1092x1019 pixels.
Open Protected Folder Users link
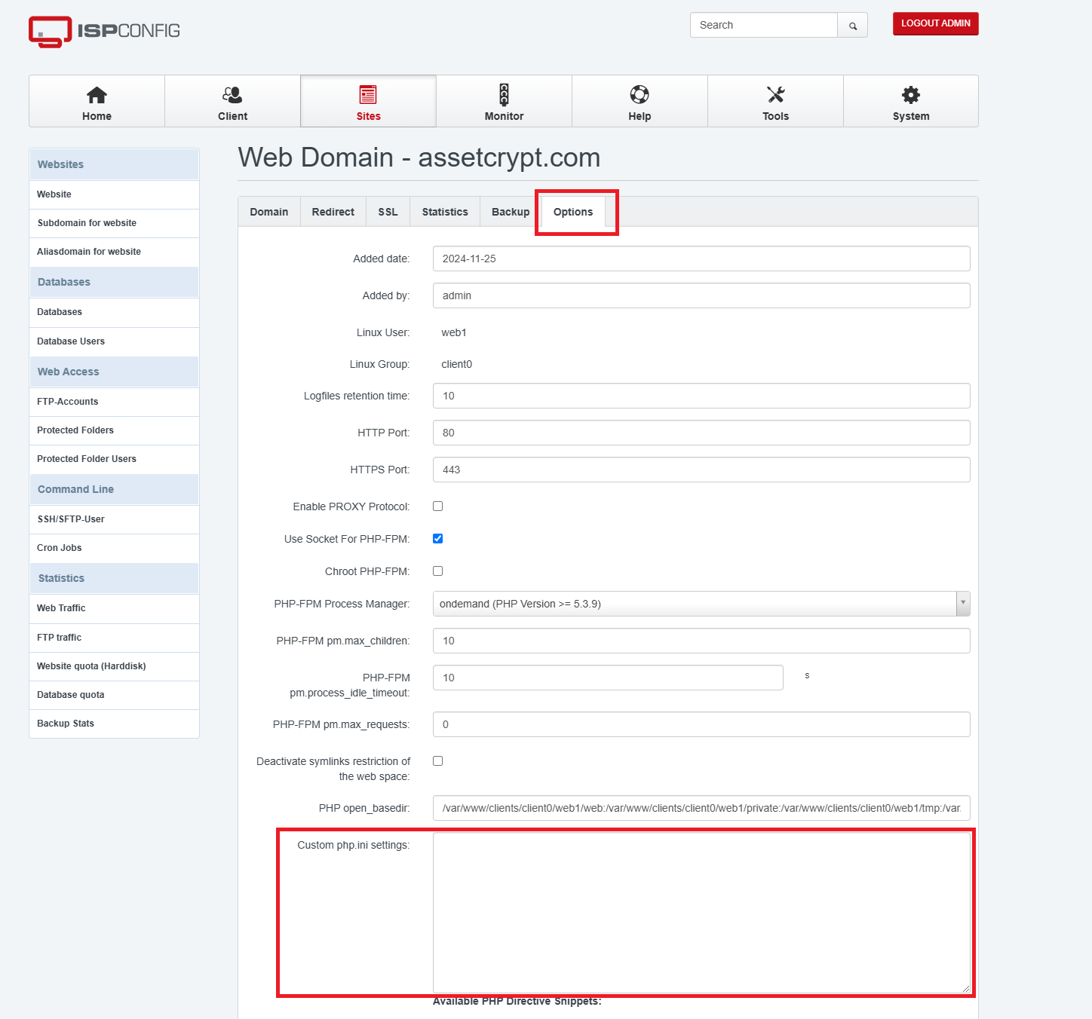[x=114, y=459]
